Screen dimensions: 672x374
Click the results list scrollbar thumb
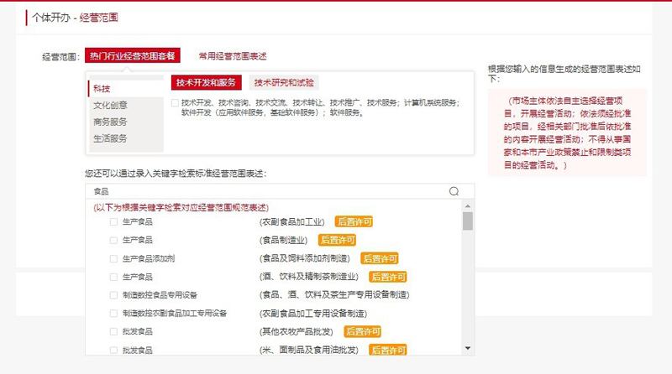[468, 221]
